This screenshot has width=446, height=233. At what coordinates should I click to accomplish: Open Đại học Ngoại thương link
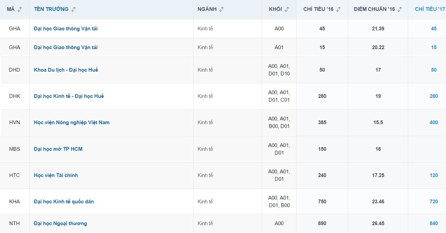click(x=60, y=223)
